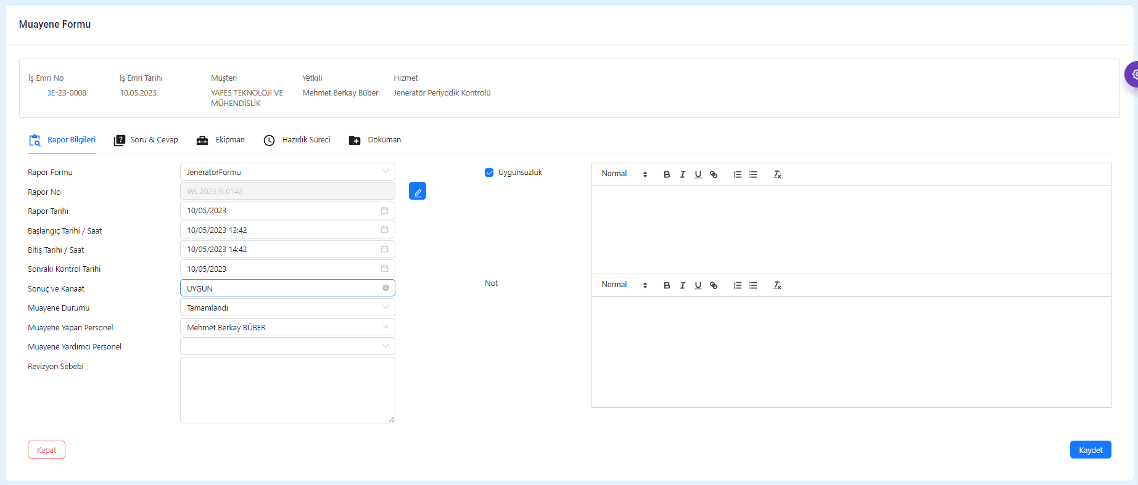The height and width of the screenshot is (485, 1138).
Task: Open the Muayene Durumu dropdown
Action: coord(287,308)
